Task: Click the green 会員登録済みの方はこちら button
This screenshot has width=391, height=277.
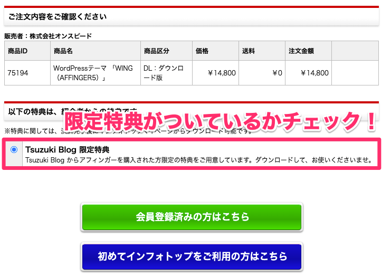Action: [x=192, y=217]
